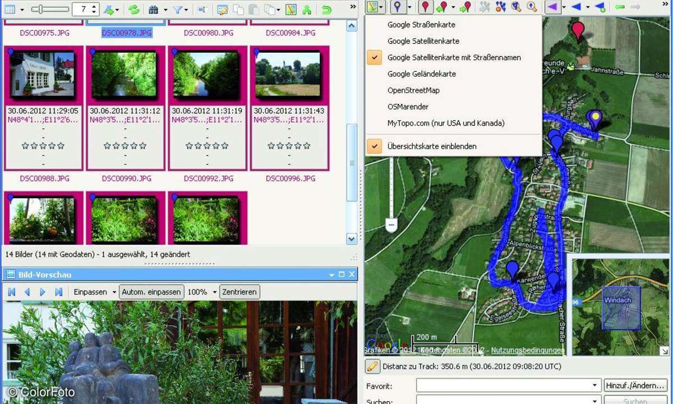673x404 pixels.
Task: Jump to last image in Bild-Vorschau
Action: [x=58, y=292]
